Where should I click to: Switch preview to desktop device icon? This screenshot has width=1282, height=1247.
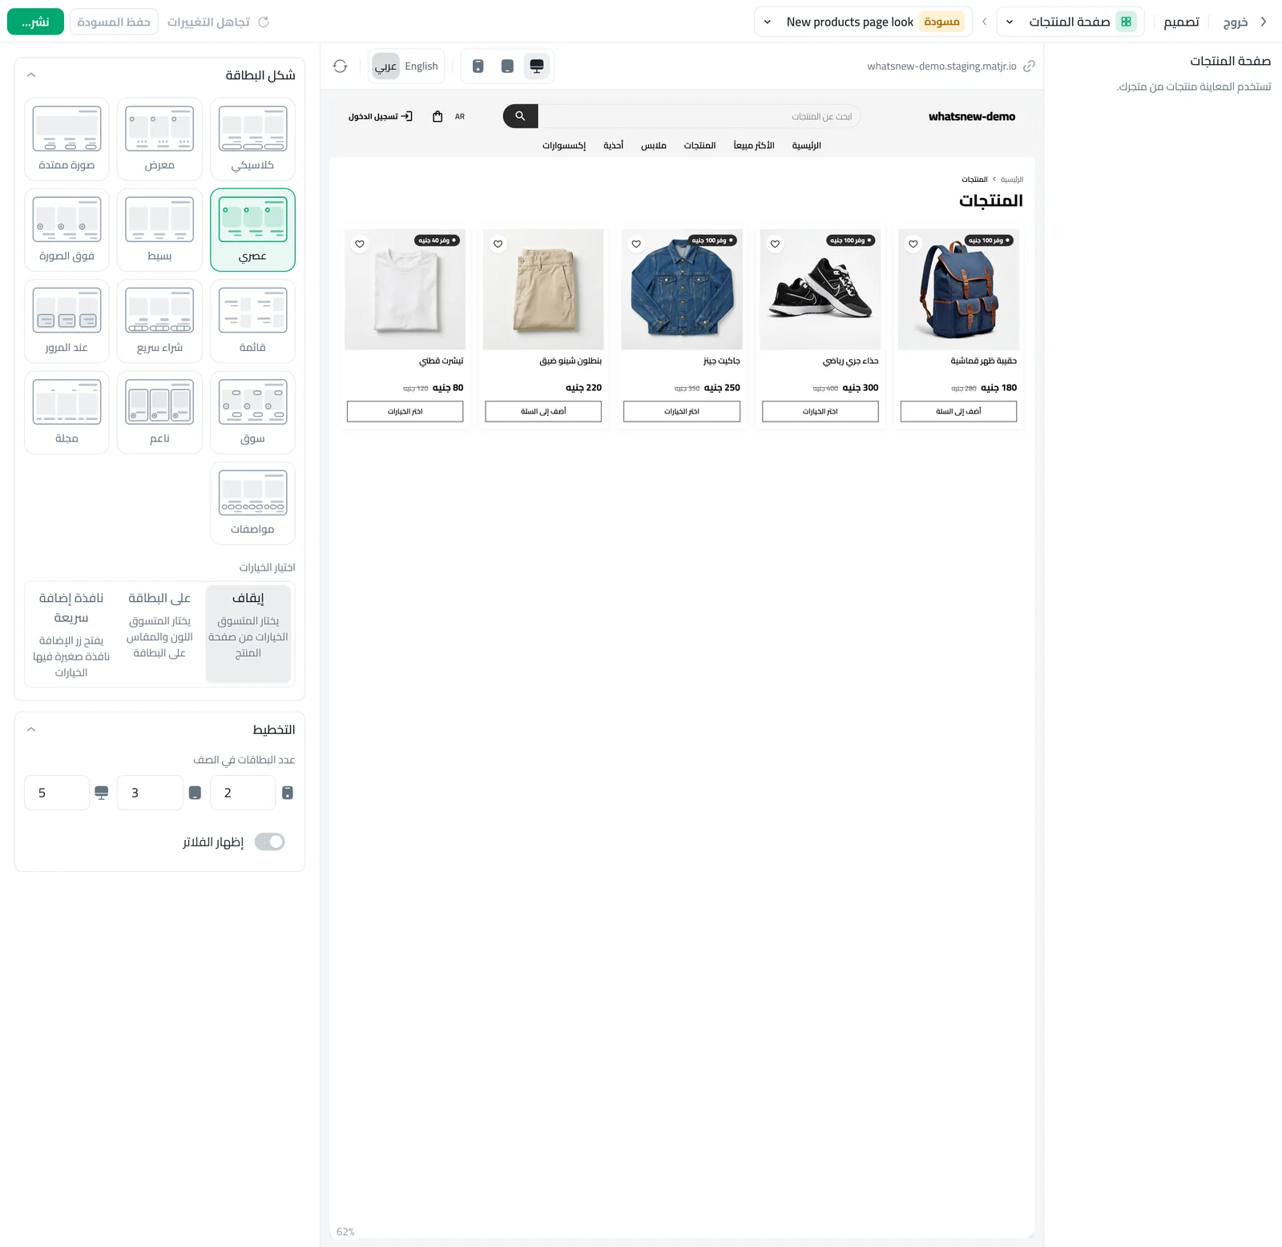tap(537, 67)
